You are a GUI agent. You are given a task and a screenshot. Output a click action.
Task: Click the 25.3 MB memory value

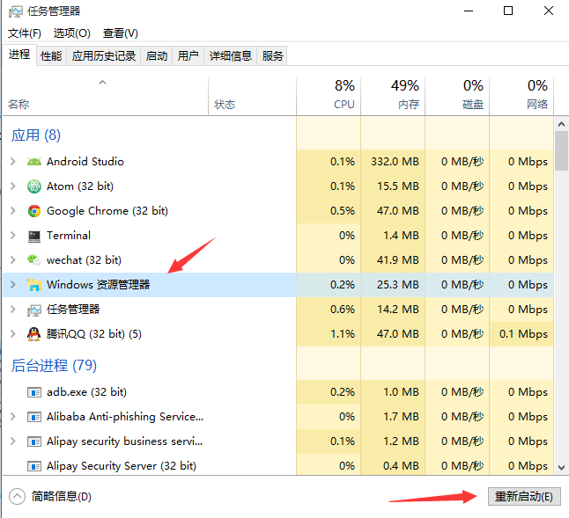[398, 285]
